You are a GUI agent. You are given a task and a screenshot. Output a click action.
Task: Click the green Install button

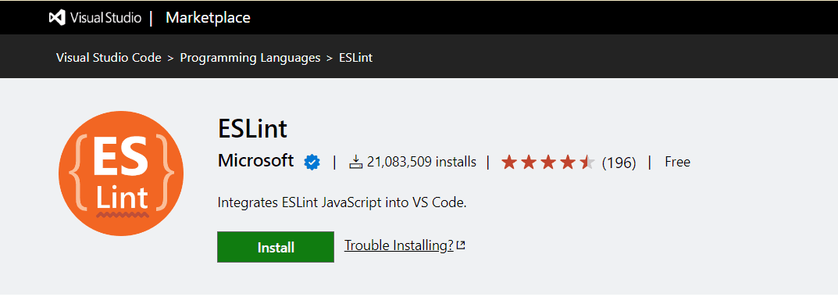click(x=276, y=247)
